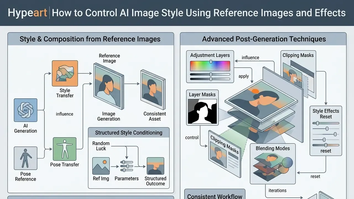Click the Blending Modes title text

[x=273, y=148]
